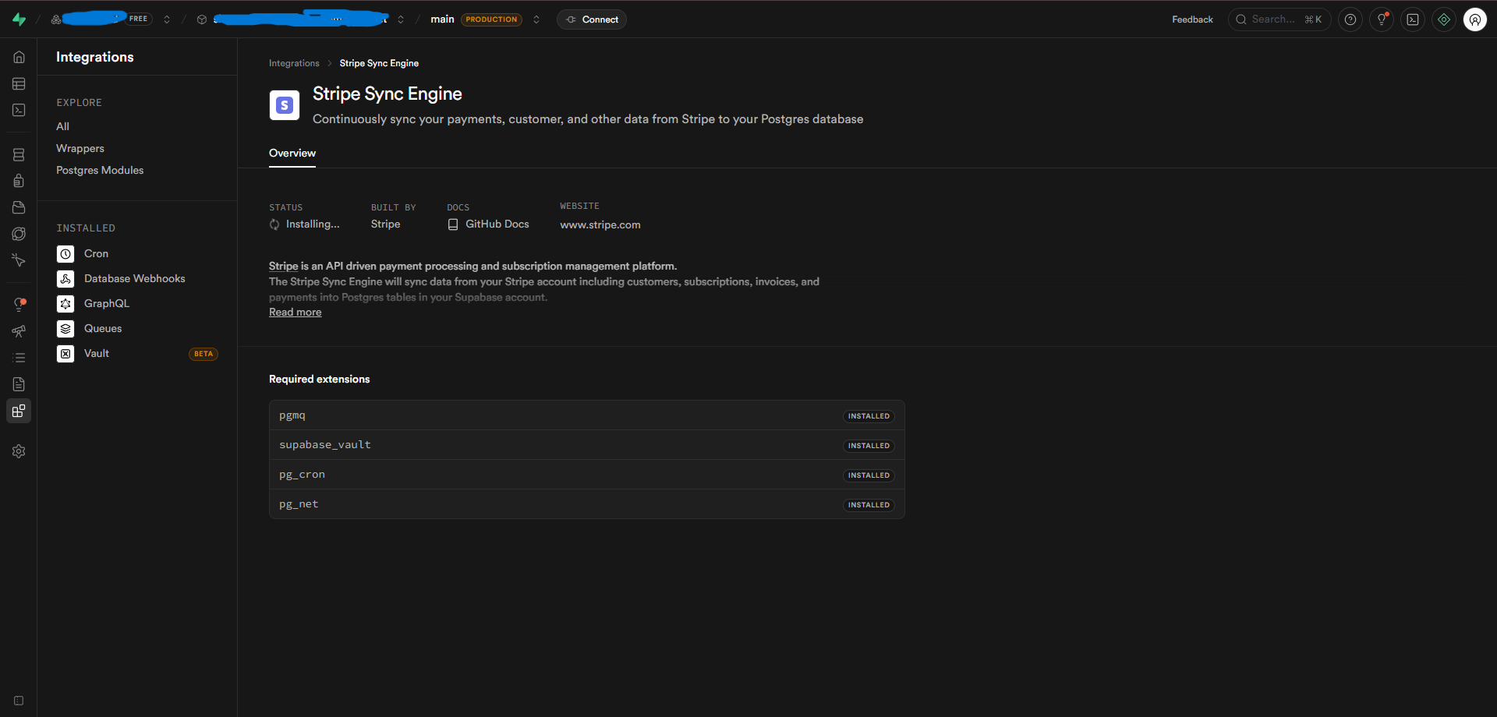Click the help question mark icon
The width and height of the screenshot is (1497, 717).
pyautogui.click(x=1350, y=19)
